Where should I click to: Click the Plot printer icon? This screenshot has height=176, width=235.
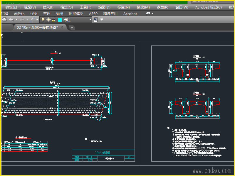4,20
